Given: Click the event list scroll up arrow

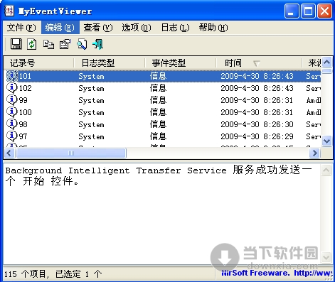Looking at the screenshot, I should click(x=327, y=63).
